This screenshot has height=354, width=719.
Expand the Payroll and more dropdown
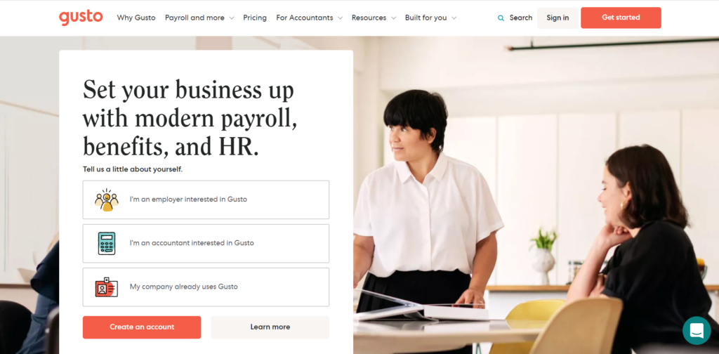tap(199, 18)
